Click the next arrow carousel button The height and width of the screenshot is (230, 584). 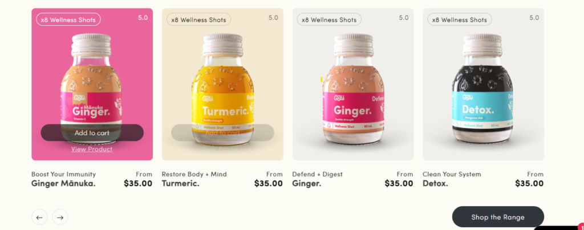point(60,217)
